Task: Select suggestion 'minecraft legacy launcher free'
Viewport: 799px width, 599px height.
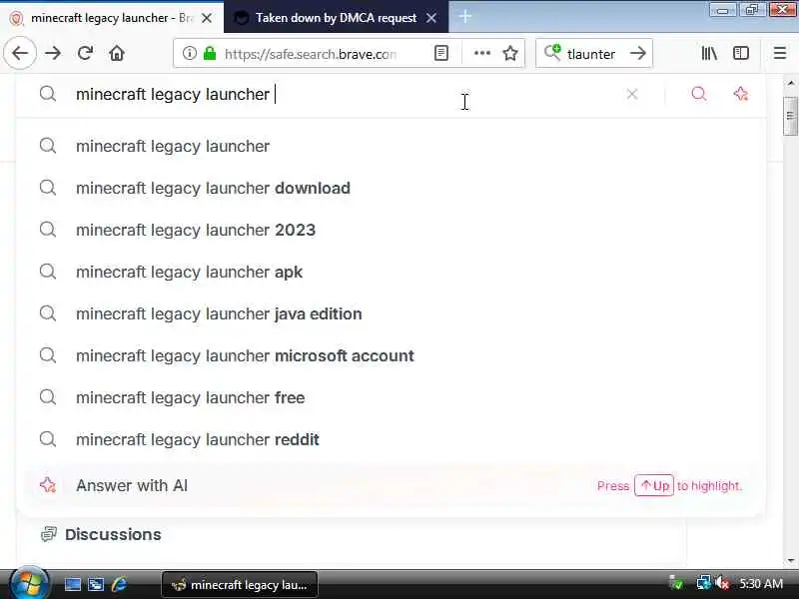Action: (391, 397)
